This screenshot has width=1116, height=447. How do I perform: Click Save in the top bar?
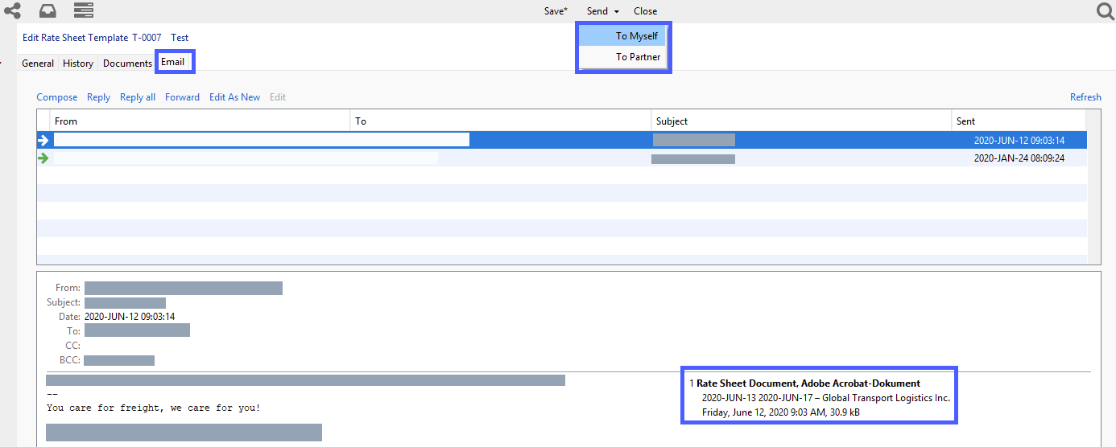tap(556, 11)
